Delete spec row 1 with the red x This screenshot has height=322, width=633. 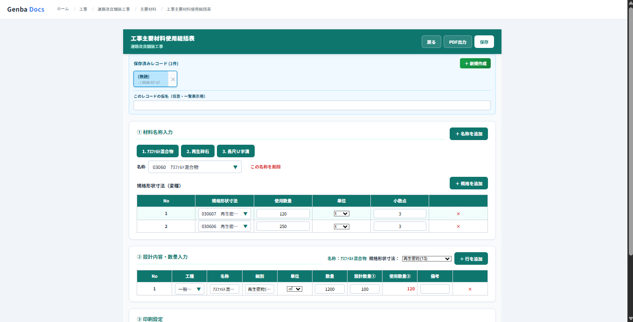(458, 214)
